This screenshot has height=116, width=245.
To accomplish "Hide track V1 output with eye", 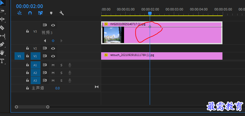I will tap(53, 56).
